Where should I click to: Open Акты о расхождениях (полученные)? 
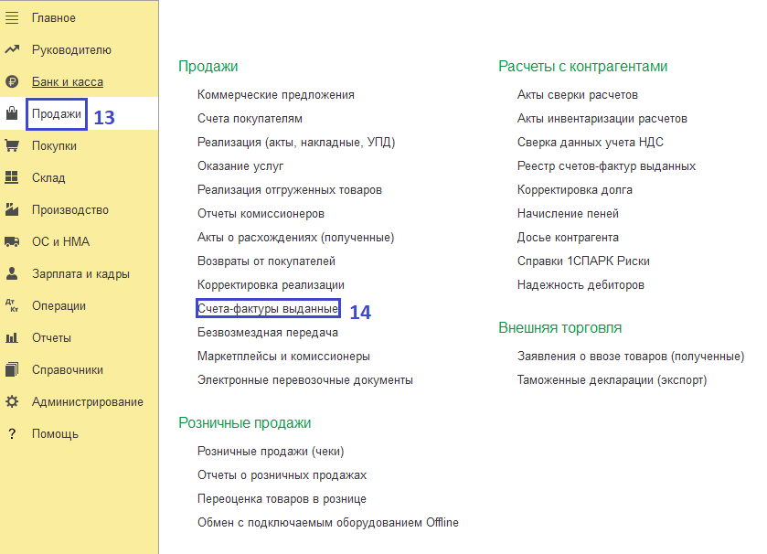[295, 237]
